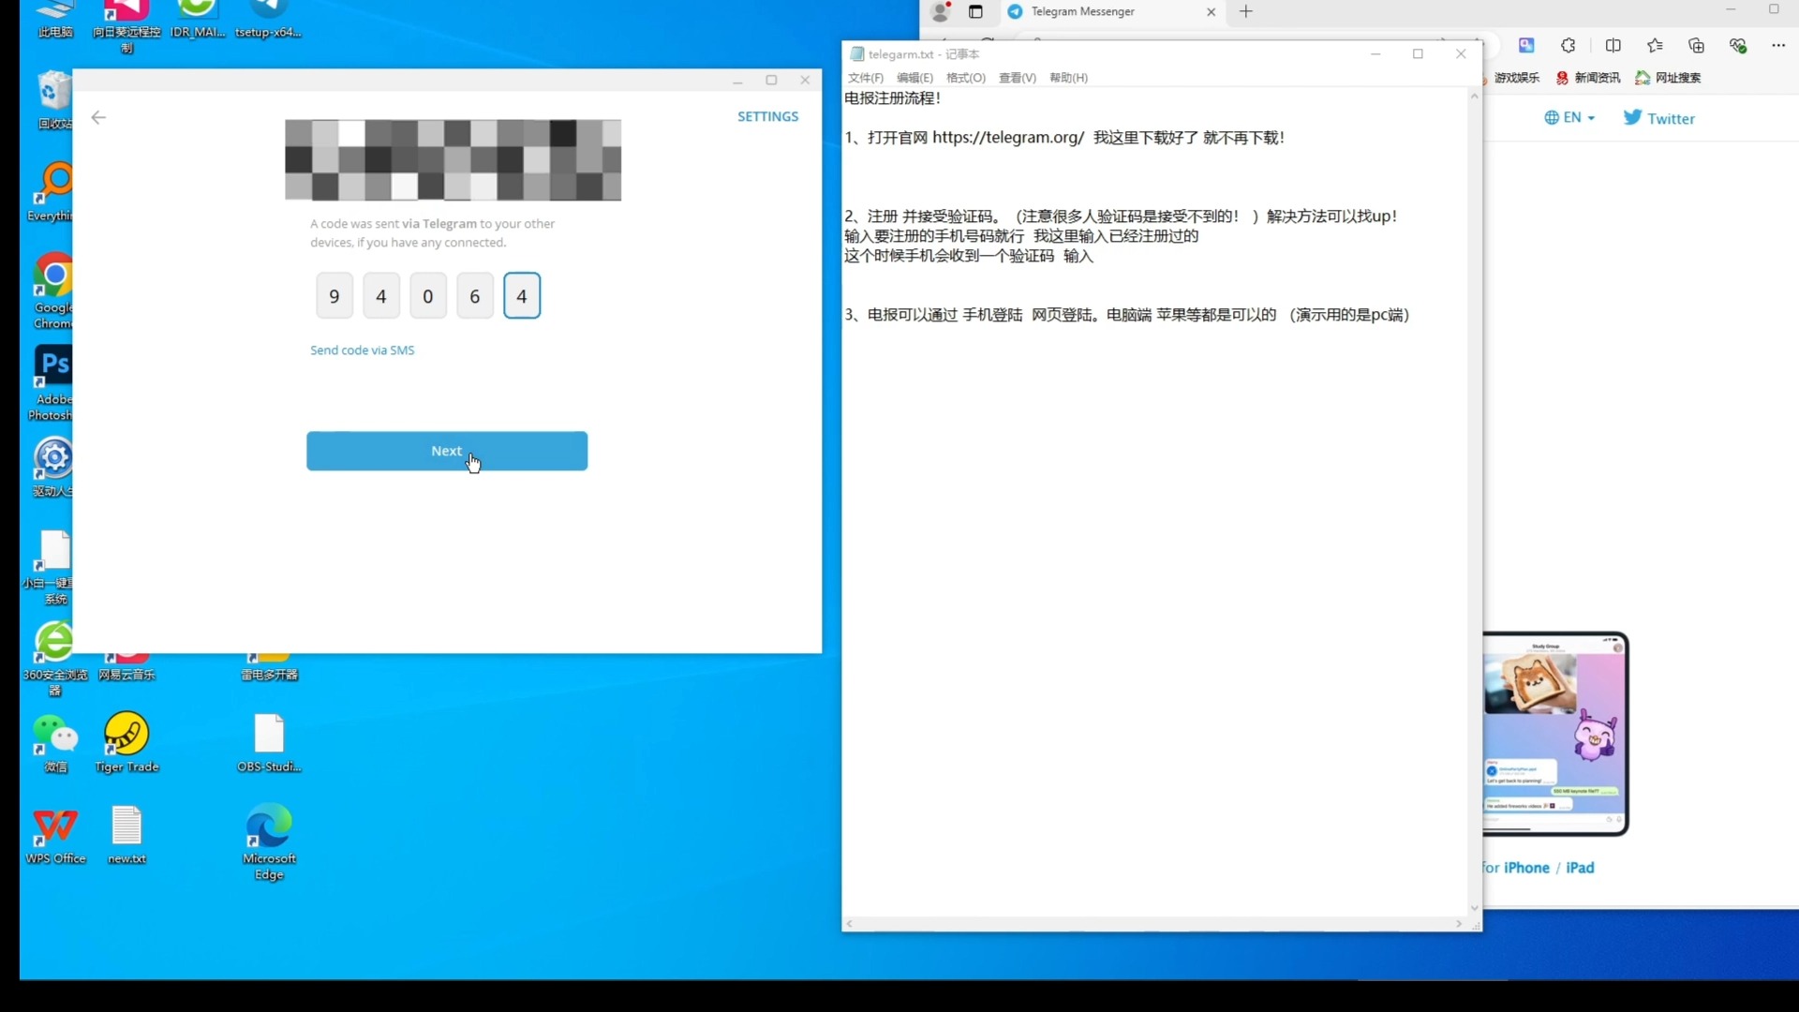This screenshot has height=1012, width=1799.
Task: Click the last verification code input field
Action: click(521, 295)
